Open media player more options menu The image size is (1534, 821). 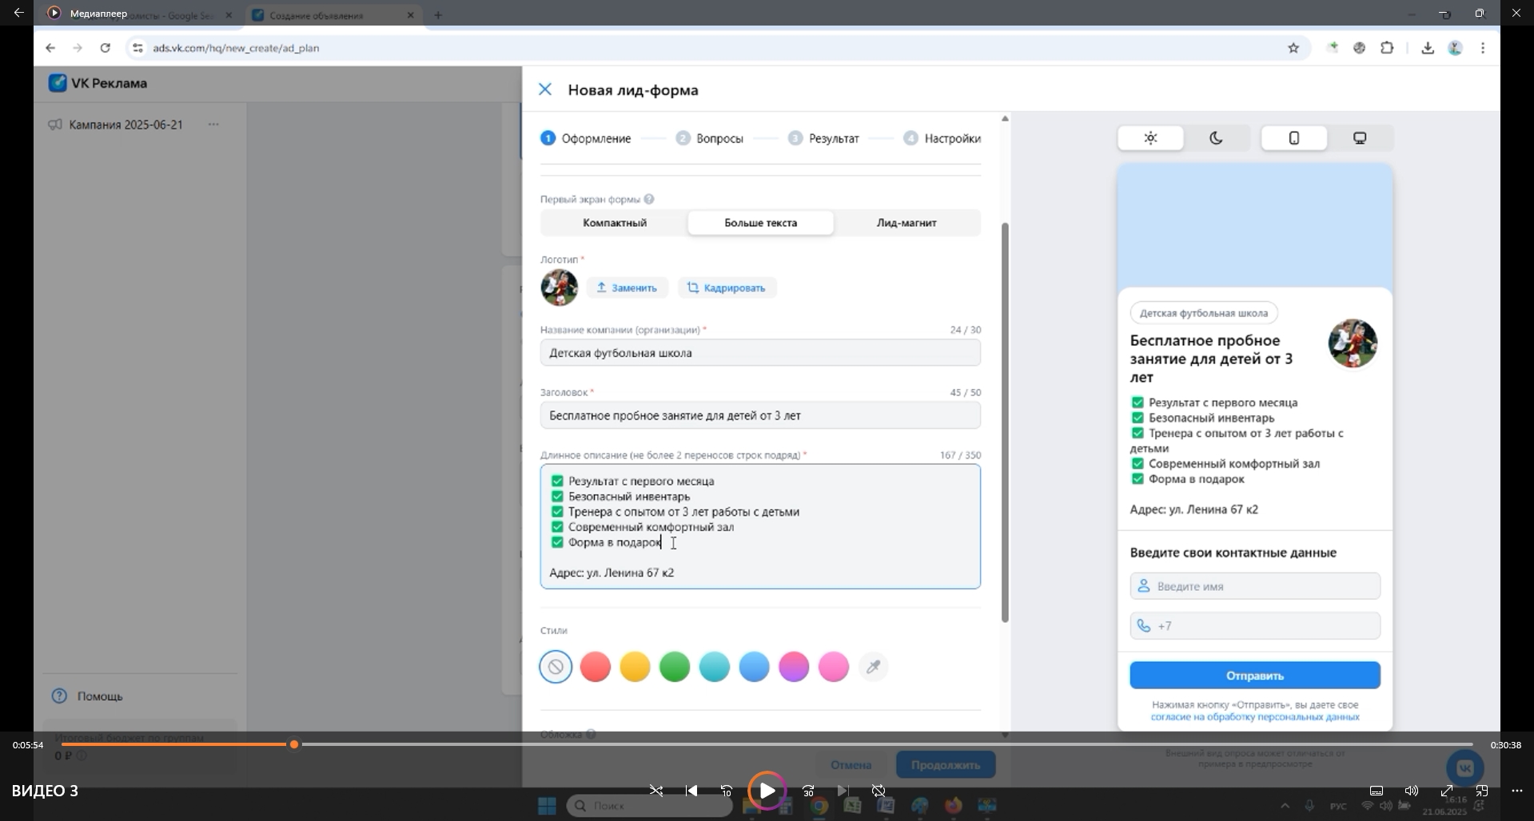pos(1517,791)
